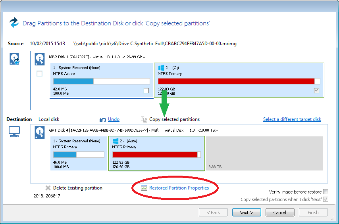Click red usage bar of source C: partition
This screenshot has height=224, width=339.
[236, 81]
